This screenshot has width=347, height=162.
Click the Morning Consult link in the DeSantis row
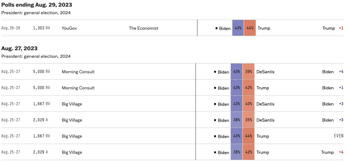tap(78, 72)
